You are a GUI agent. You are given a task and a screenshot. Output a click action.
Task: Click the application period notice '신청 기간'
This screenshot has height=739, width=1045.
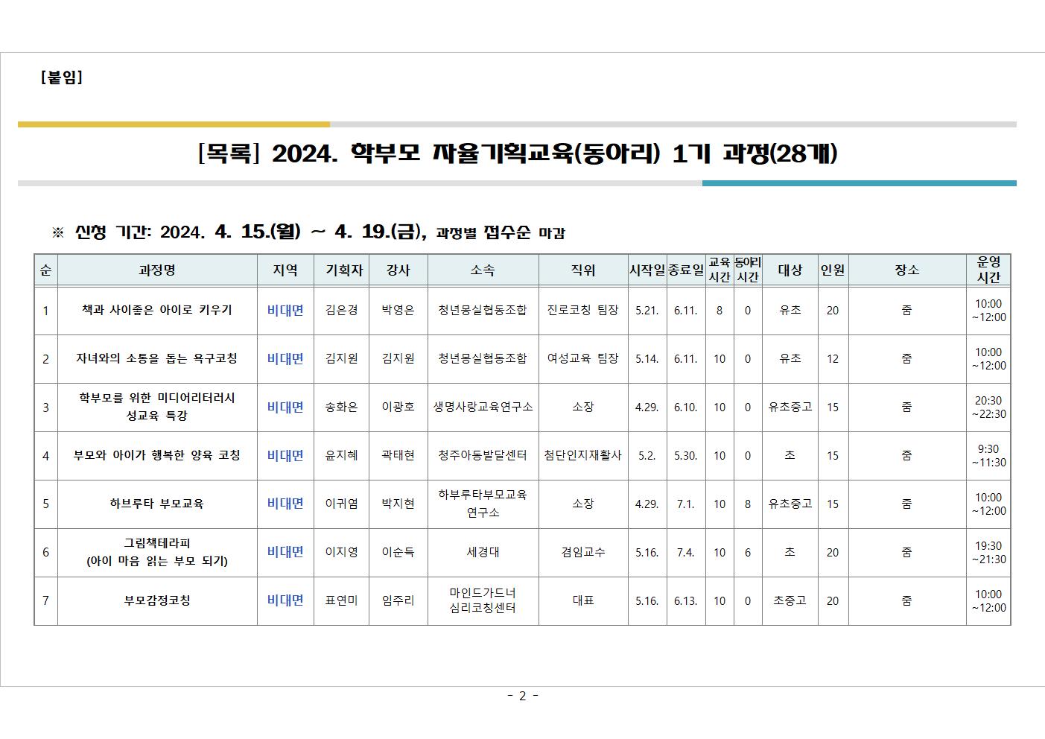[112, 232]
